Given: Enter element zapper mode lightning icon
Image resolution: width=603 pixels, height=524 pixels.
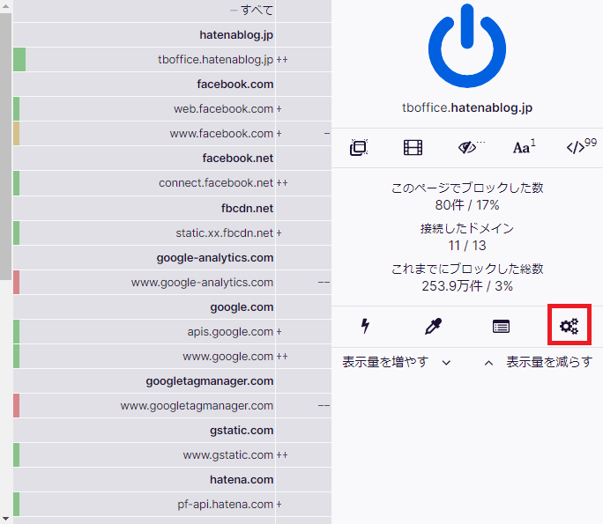Looking at the screenshot, I should pos(365,326).
